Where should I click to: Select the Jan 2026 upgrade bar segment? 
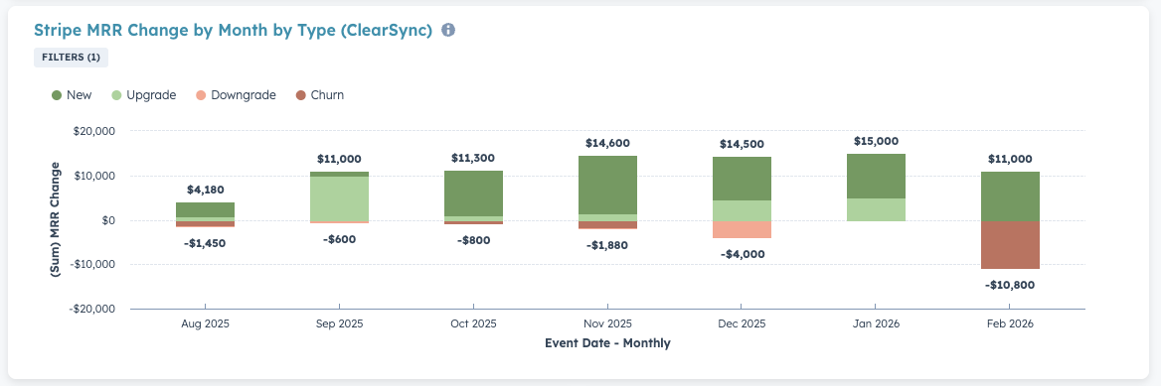point(876,210)
